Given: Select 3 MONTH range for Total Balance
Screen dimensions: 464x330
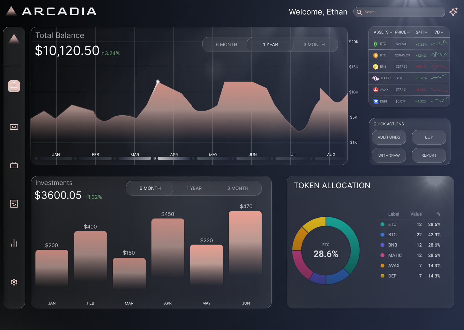Looking at the screenshot, I should tap(314, 44).
